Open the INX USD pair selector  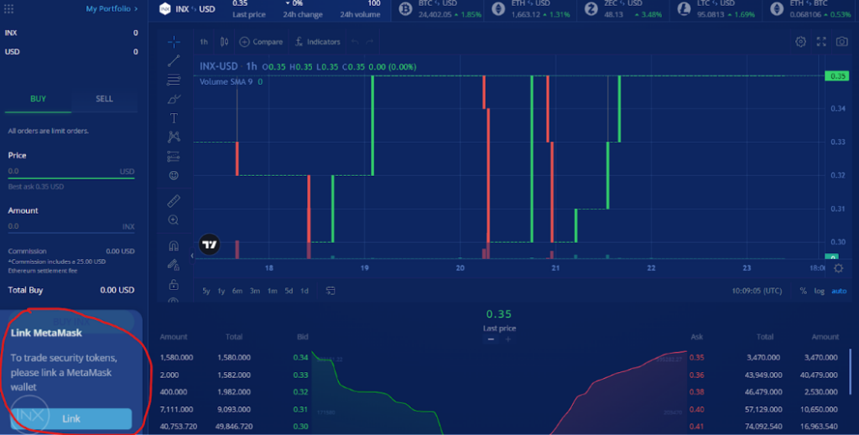pyautogui.click(x=187, y=9)
